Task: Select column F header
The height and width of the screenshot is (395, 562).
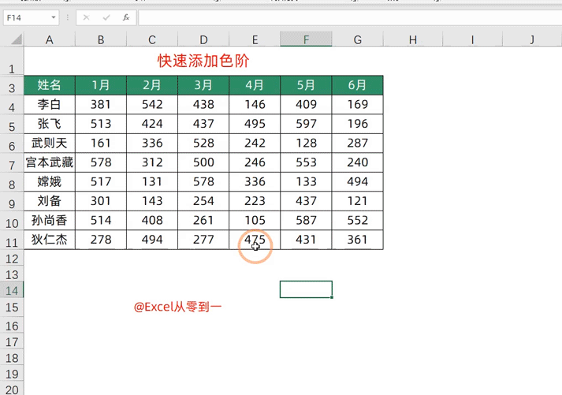Action: 306,39
